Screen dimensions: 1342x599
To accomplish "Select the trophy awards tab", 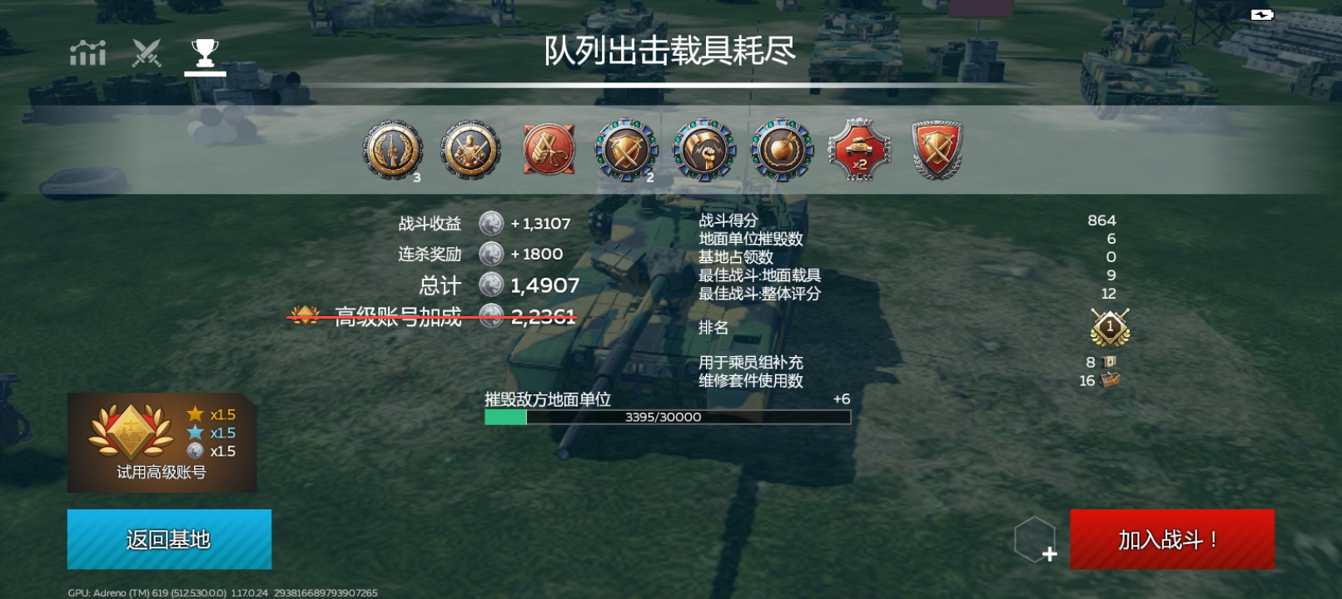I will pyautogui.click(x=205, y=53).
